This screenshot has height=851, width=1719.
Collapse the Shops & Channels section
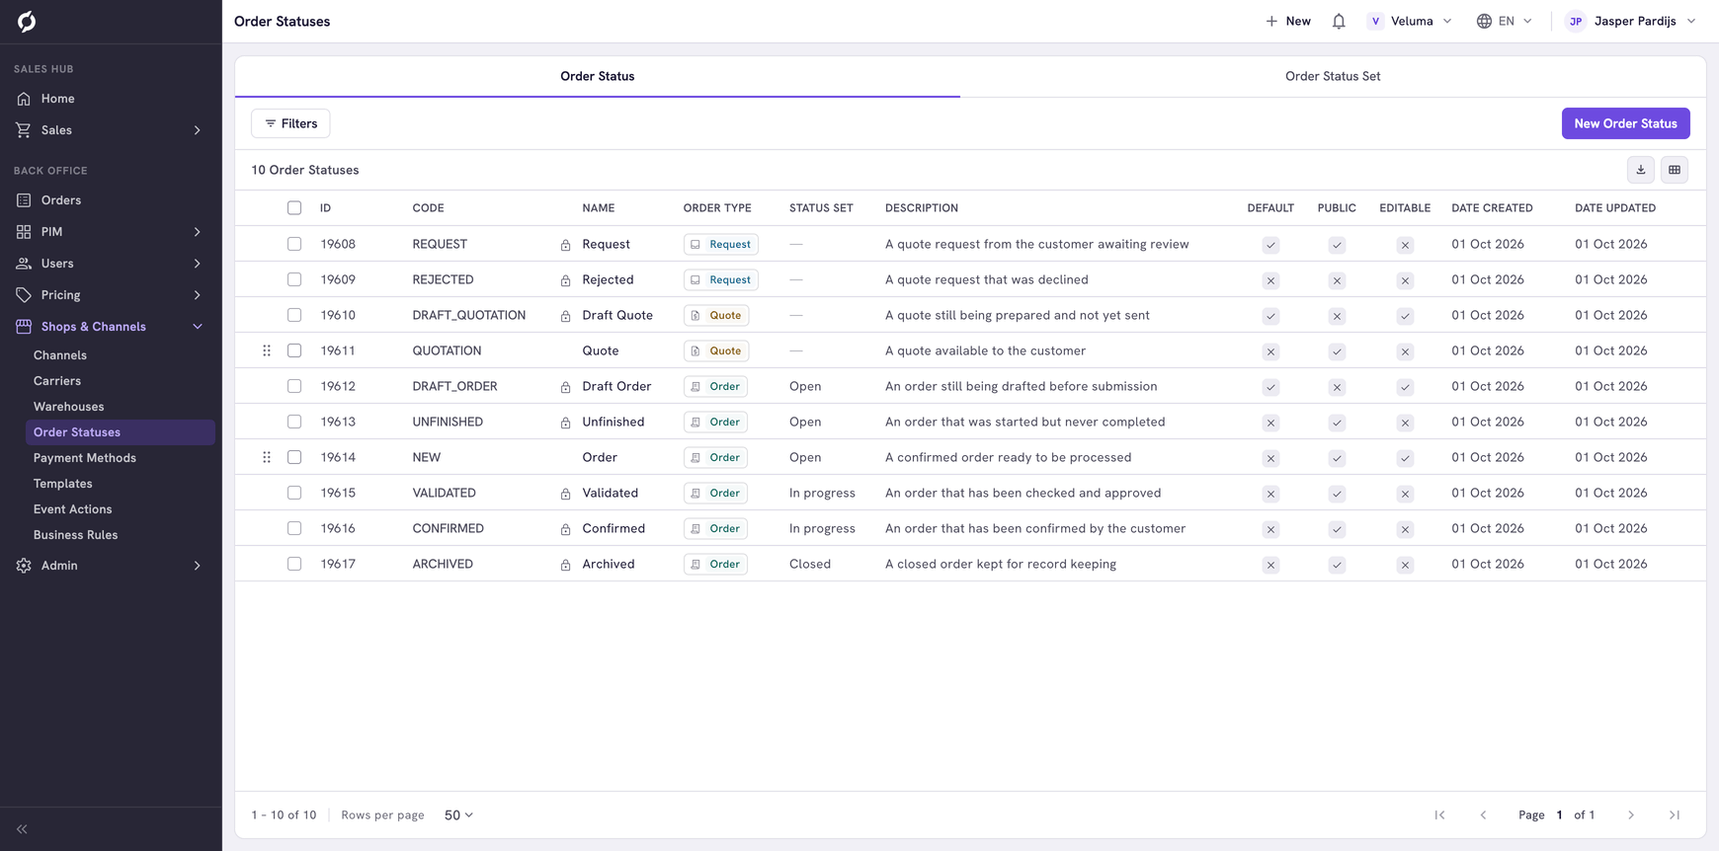[x=111, y=327]
